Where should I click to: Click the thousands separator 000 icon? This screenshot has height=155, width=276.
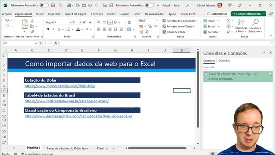click(x=156, y=26)
